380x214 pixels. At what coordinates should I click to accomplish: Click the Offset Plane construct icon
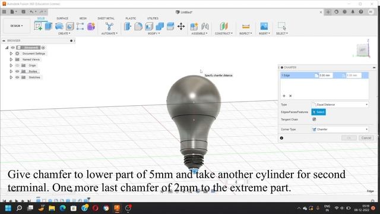pos(224,26)
